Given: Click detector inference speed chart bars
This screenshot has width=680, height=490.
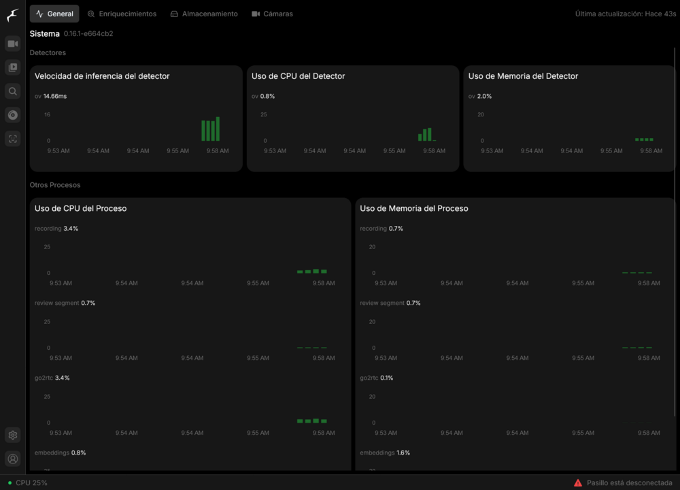Looking at the screenshot, I should coord(211,129).
